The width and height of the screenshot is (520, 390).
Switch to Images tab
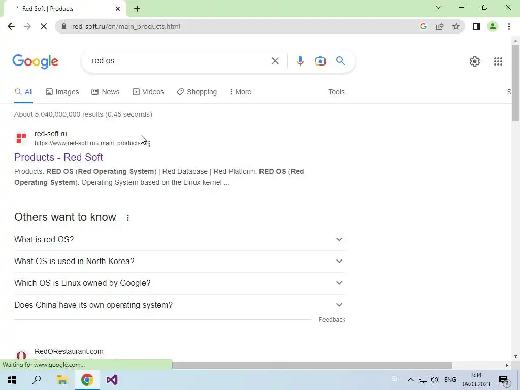62,92
